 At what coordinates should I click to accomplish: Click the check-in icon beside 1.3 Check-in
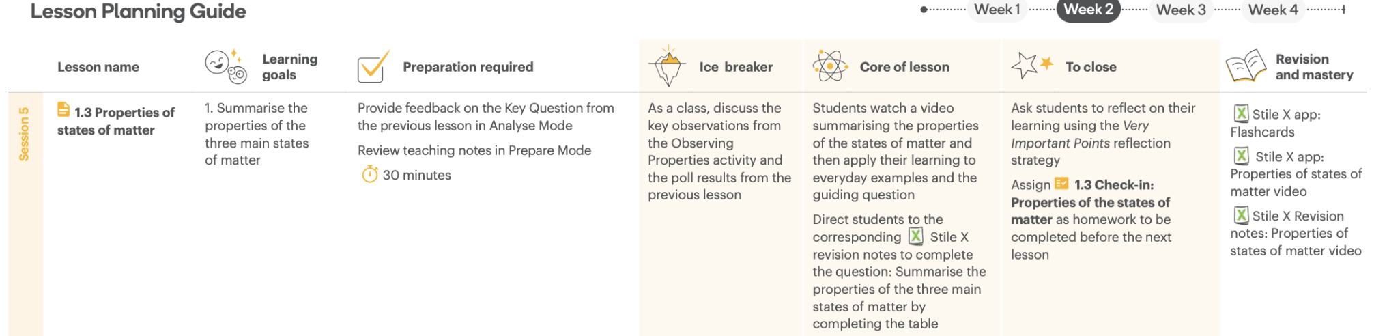pyautogui.click(x=1061, y=184)
